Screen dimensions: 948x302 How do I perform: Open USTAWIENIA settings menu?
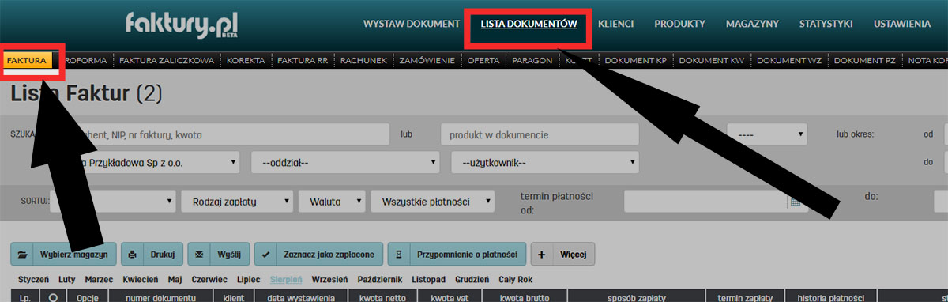click(x=902, y=24)
